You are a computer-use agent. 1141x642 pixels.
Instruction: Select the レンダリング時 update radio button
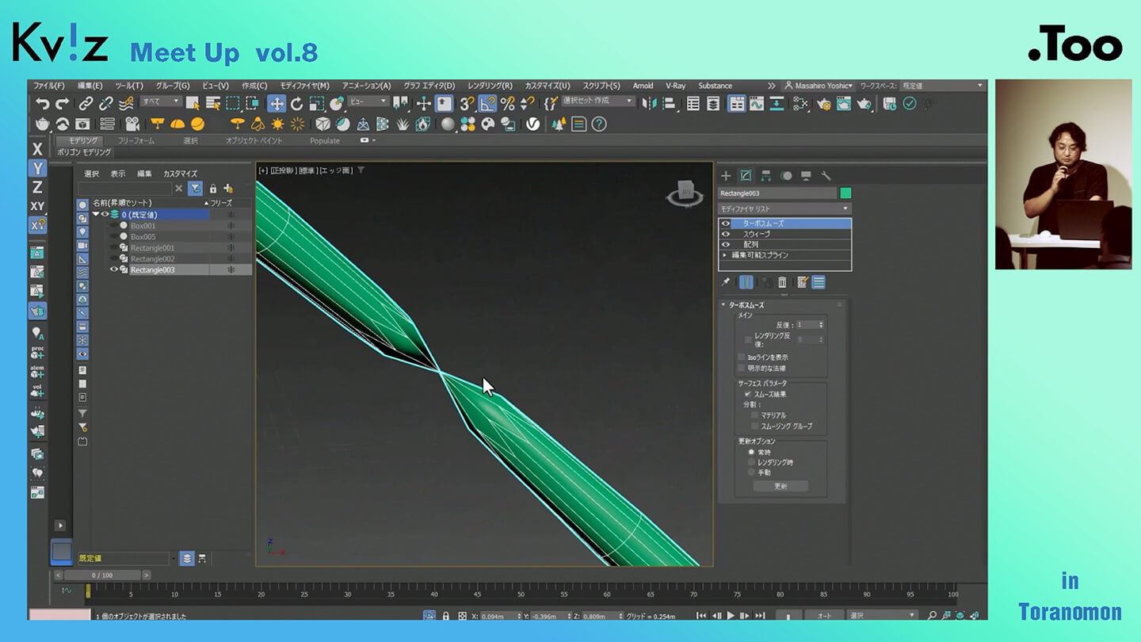tap(751, 462)
